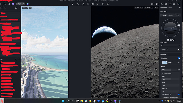Open the cloud upload icon

tap(162, 4)
